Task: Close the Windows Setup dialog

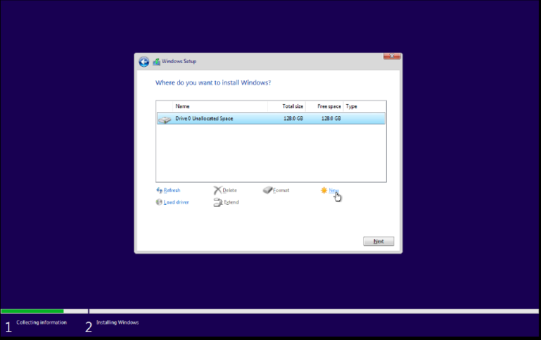Action: (392, 56)
